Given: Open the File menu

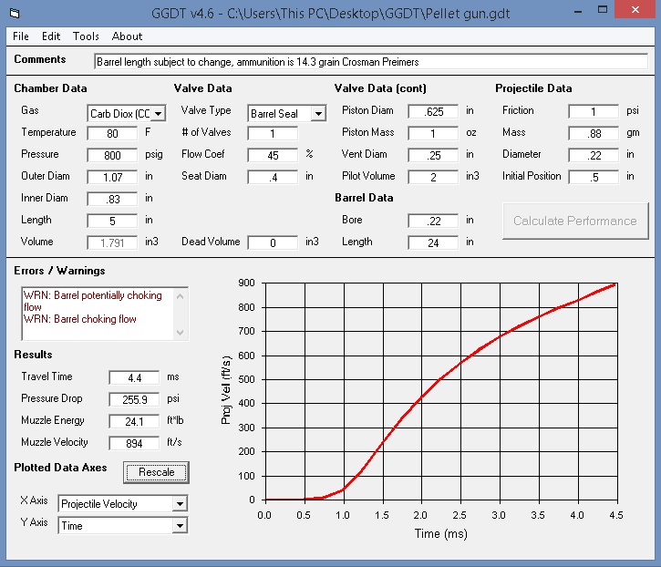Looking at the screenshot, I should [20, 36].
